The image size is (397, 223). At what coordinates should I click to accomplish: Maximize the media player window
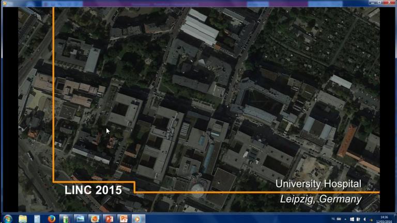coord(379,3)
